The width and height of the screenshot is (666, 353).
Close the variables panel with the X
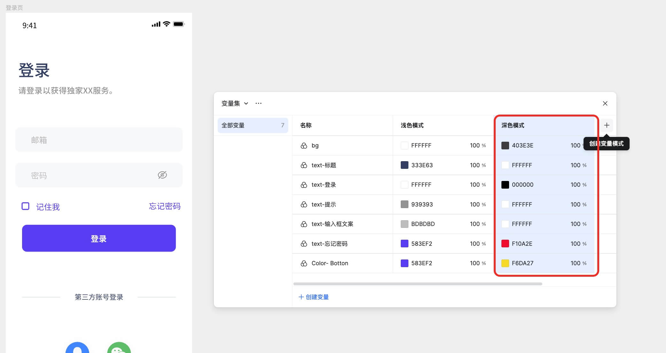tap(605, 103)
